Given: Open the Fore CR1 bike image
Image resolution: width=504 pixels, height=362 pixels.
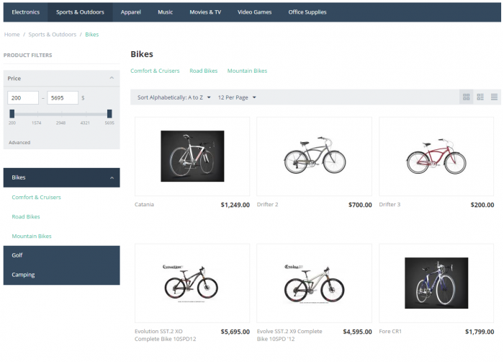Looking at the screenshot, I should 436,283.
